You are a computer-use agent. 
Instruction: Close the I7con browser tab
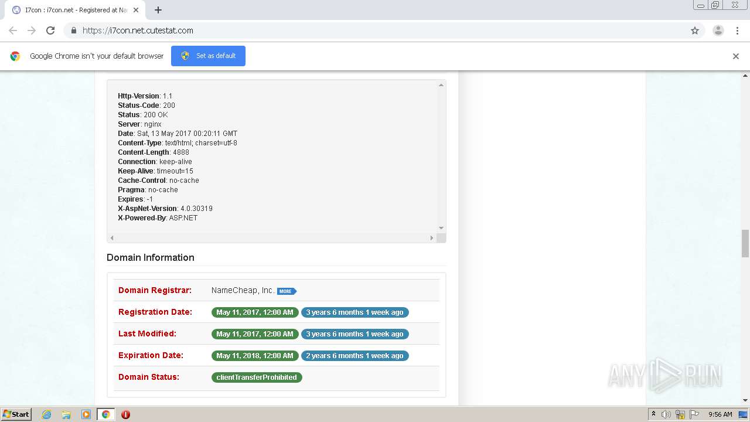(136, 10)
